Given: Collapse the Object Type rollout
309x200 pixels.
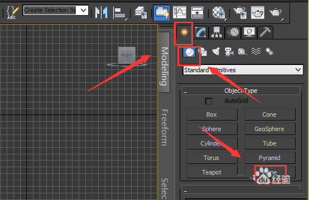Looking at the screenshot, I should coord(241,91).
